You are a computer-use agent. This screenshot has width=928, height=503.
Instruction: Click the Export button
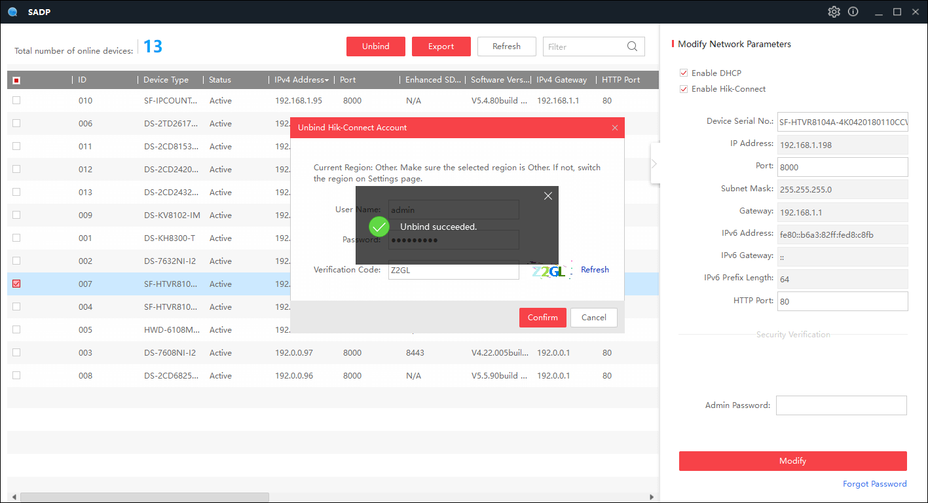pos(441,47)
